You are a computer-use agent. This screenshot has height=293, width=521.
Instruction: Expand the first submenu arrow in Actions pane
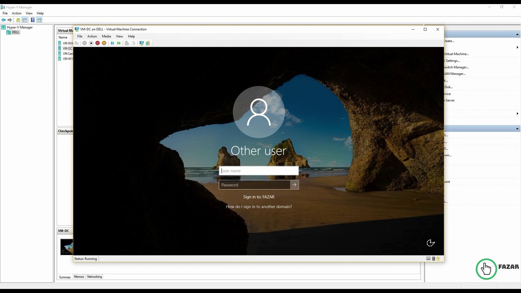point(517,48)
